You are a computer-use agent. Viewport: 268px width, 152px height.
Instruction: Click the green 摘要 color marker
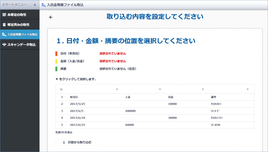click(x=57, y=69)
